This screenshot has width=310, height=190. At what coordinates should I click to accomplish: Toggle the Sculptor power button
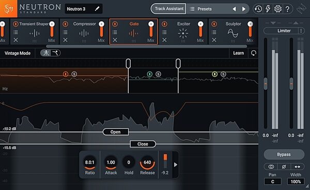[214, 24]
